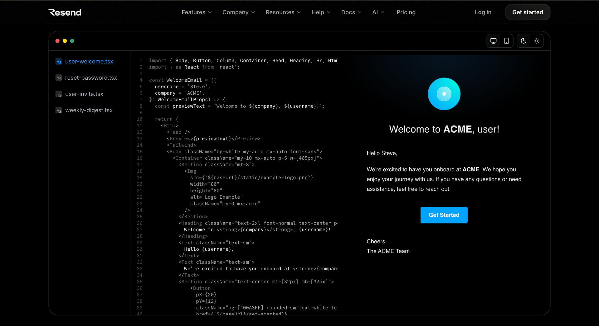Click the <Head /> code line
This screenshot has width=599, height=326.
coord(178,132)
